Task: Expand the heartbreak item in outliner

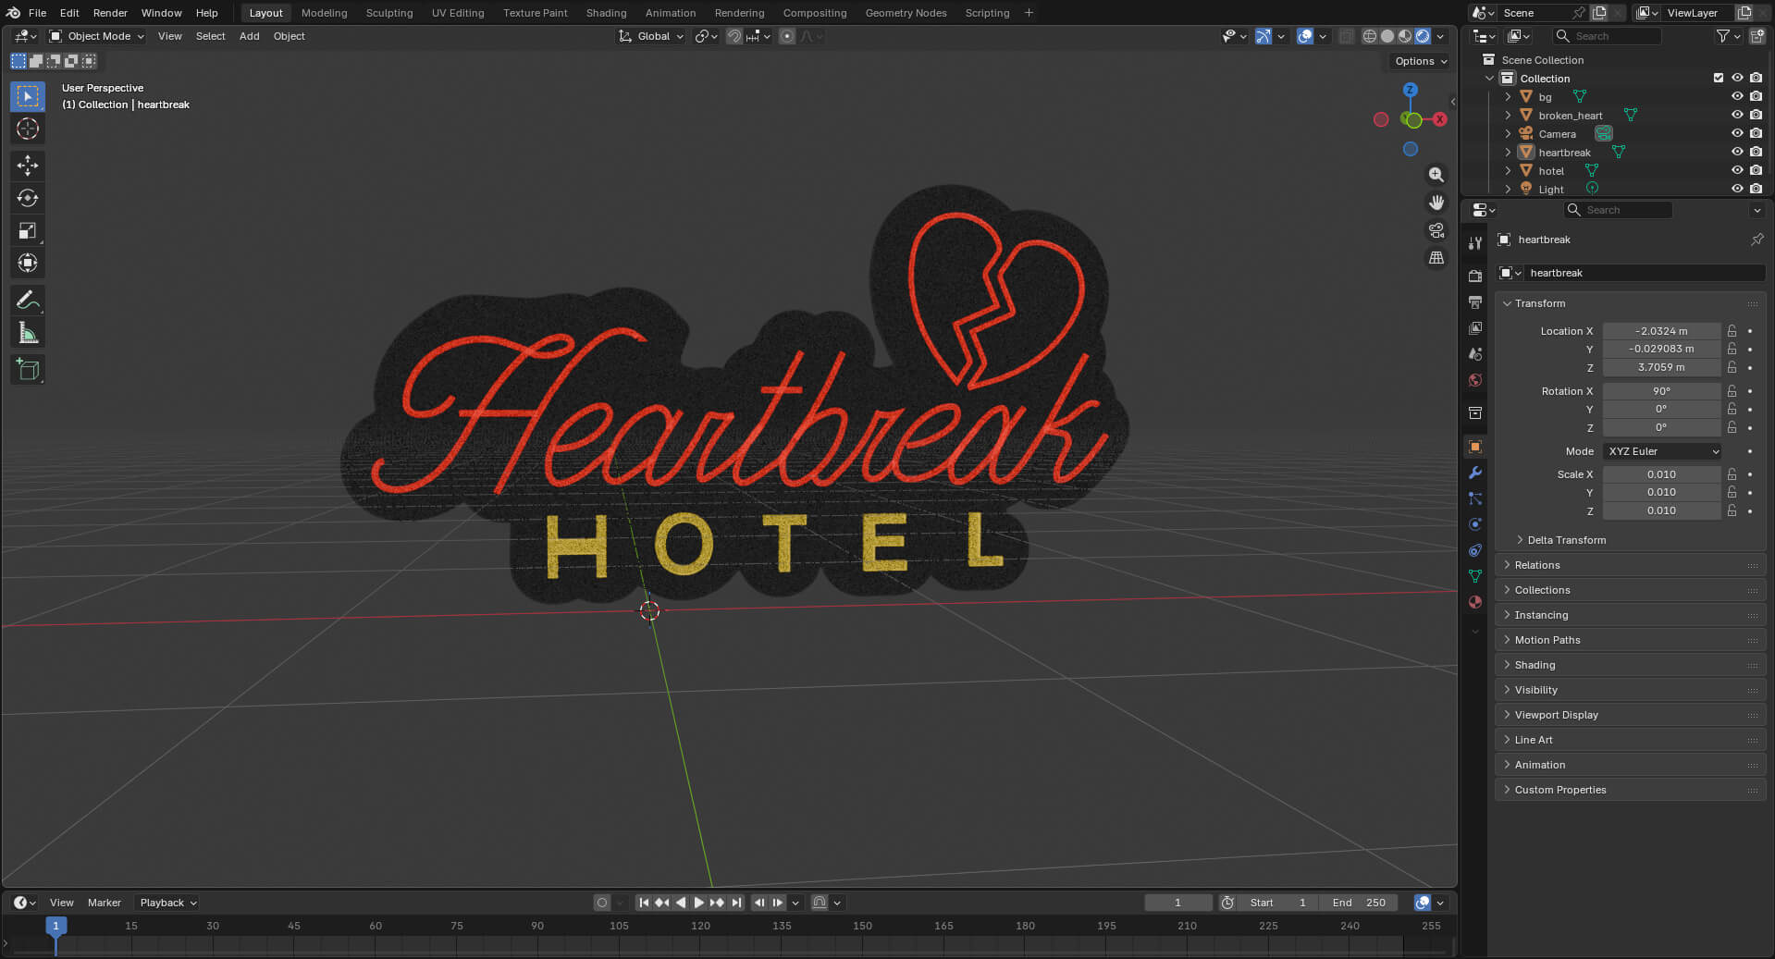Action: coord(1508,152)
